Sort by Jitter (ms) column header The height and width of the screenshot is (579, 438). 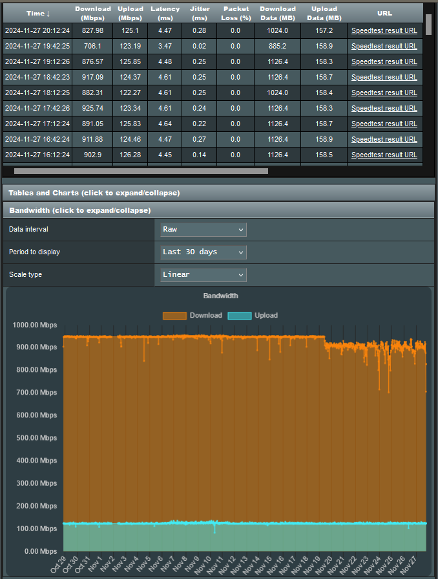(x=200, y=13)
